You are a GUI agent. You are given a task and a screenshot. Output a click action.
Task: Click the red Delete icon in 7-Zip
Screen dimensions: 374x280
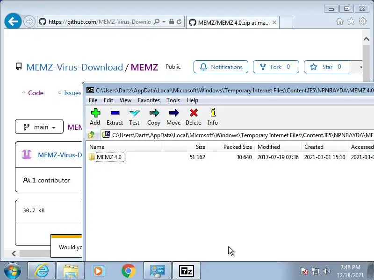coord(194,117)
